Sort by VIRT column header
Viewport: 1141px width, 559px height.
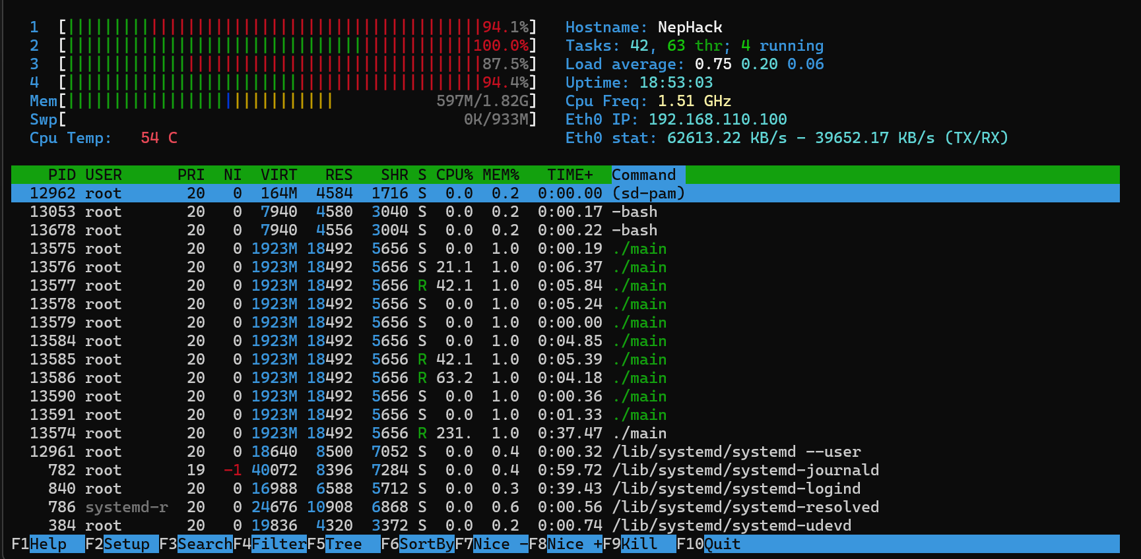pos(279,175)
